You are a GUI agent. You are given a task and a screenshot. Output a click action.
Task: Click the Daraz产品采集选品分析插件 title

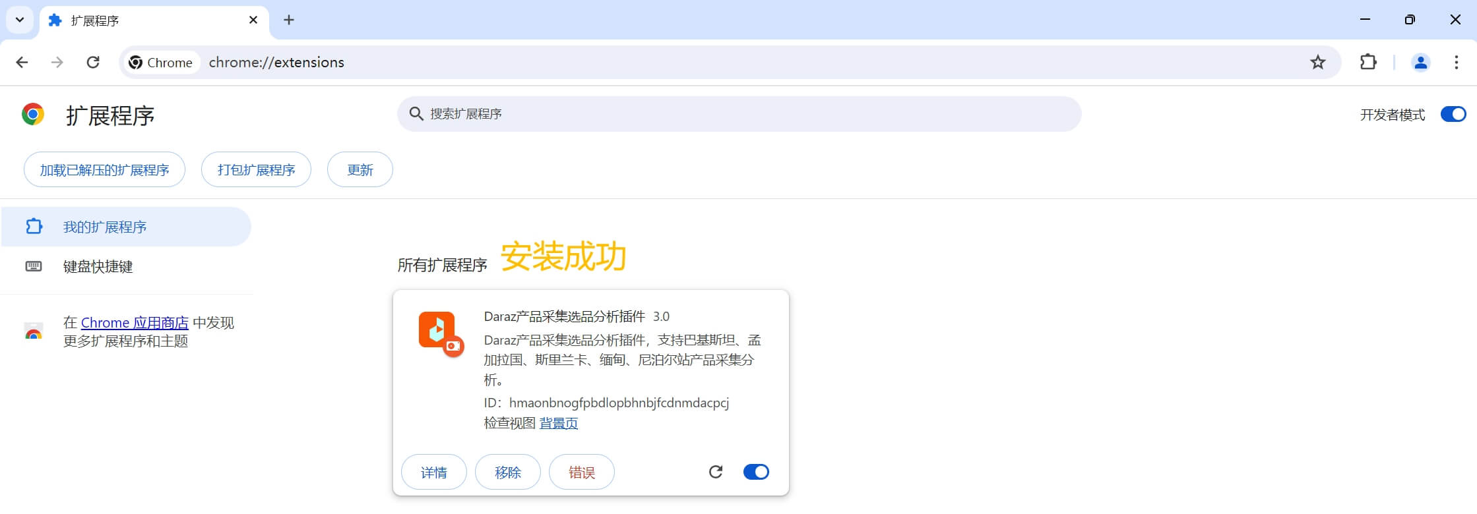tap(564, 316)
